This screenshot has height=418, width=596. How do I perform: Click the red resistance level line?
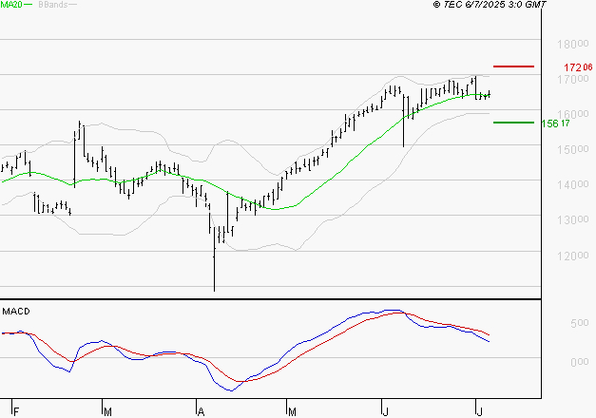[x=513, y=66]
